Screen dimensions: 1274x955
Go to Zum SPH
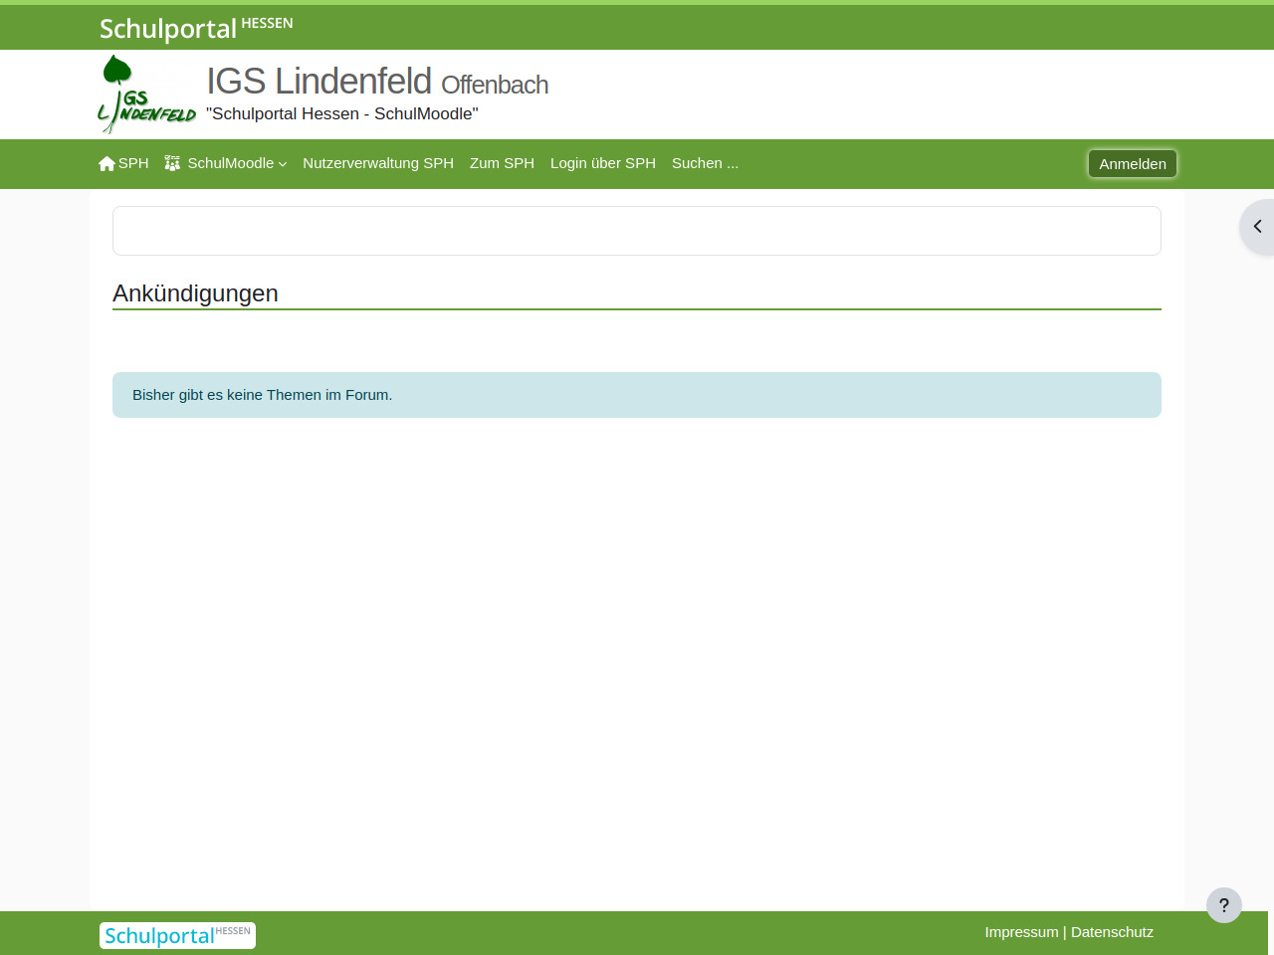pos(502,163)
